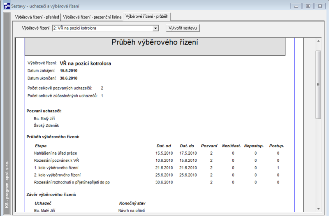
Task: Click the 'Nezúčast.' column header
Action: 231,146
